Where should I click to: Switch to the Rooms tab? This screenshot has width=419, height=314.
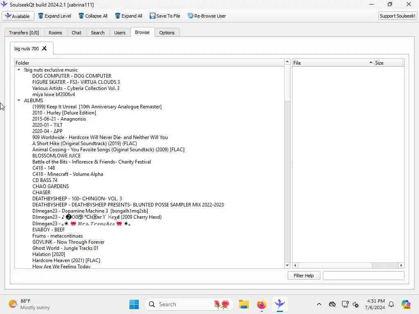pyautogui.click(x=55, y=33)
